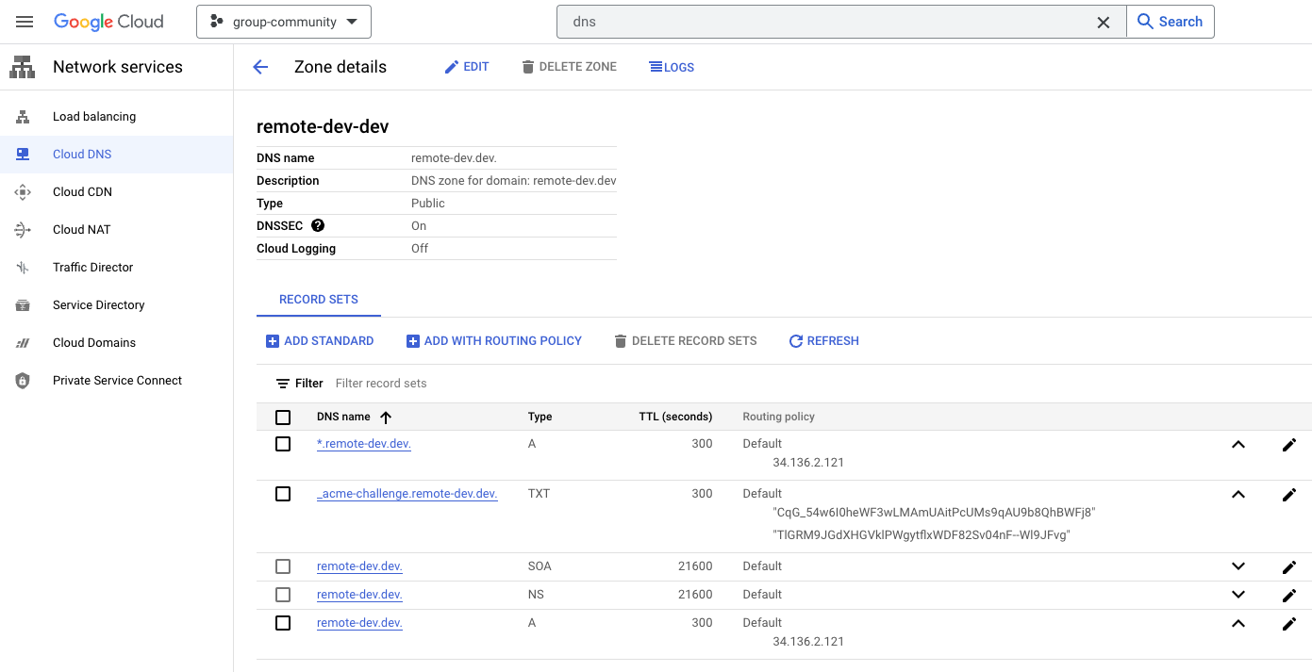Switch to the Record Sets tab
Screen dimensions: 1312x672
[x=319, y=299]
